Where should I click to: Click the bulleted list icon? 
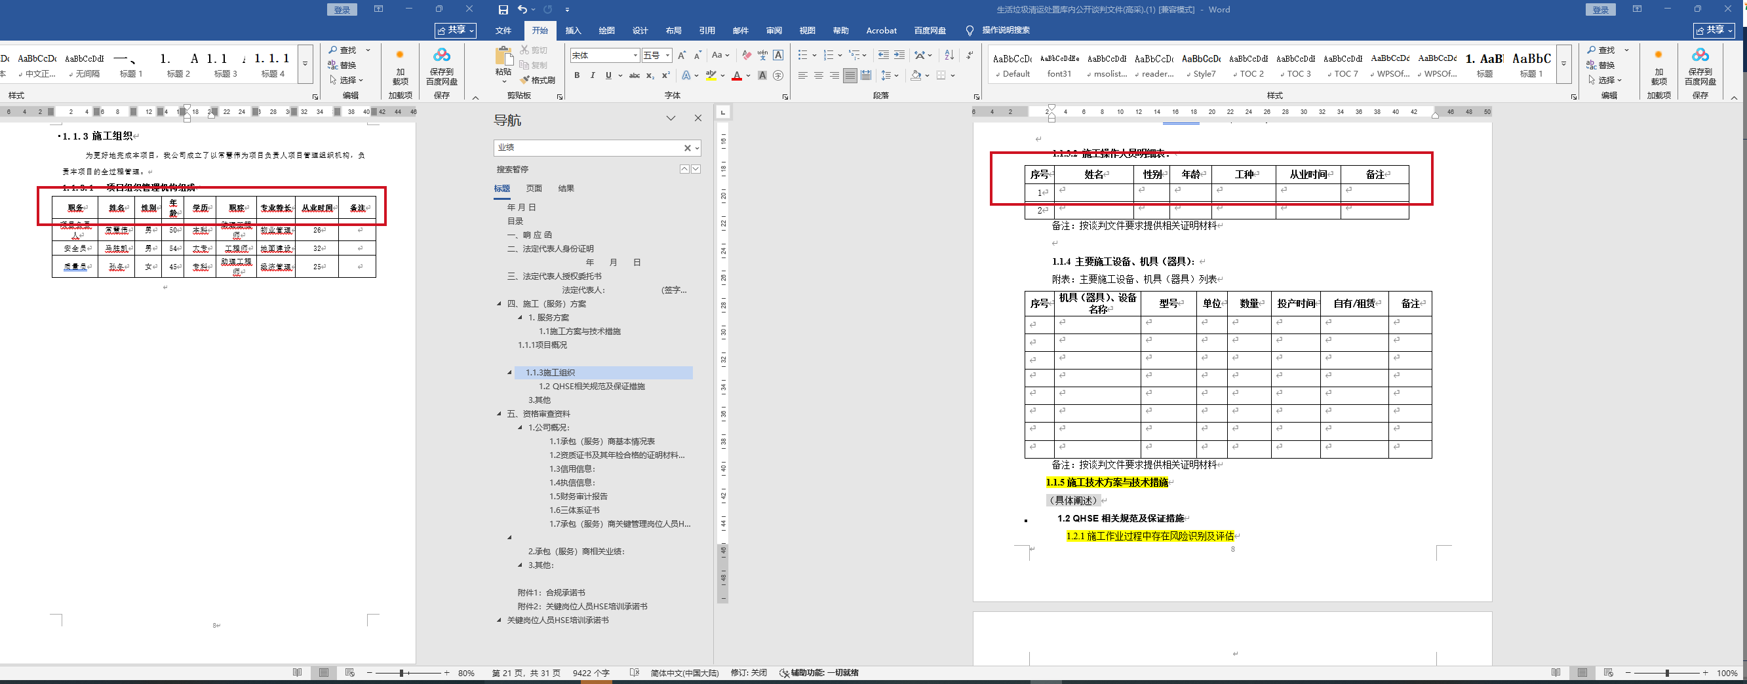point(802,55)
